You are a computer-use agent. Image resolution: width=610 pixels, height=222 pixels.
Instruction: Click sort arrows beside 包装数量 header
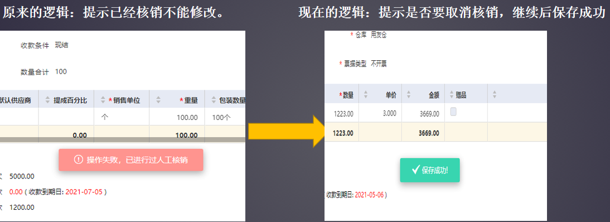pyautogui.click(x=214, y=100)
